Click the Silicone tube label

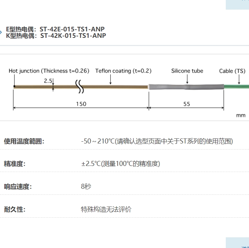point(187,71)
